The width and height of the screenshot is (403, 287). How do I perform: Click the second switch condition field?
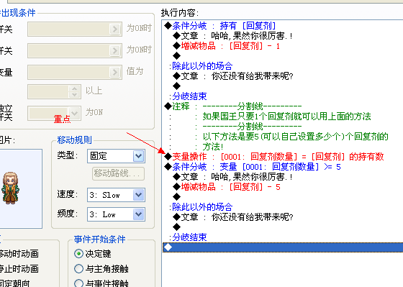point(75,50)
